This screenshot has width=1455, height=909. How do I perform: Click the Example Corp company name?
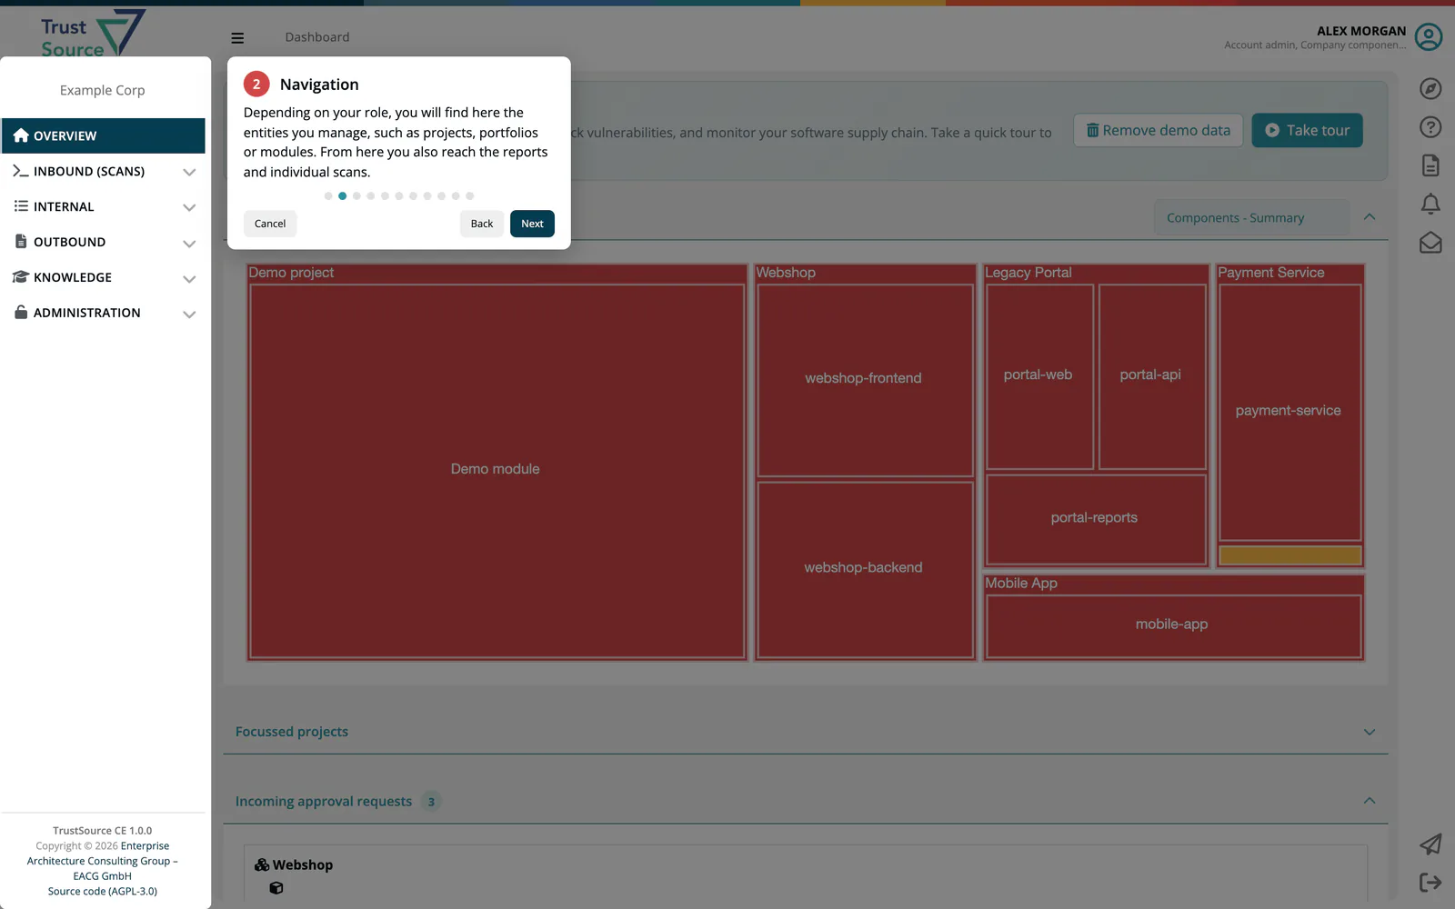[103, 90]
